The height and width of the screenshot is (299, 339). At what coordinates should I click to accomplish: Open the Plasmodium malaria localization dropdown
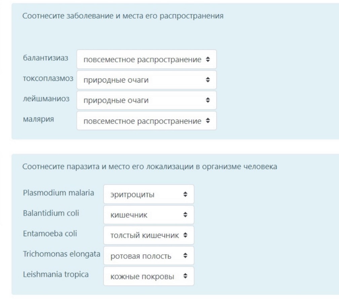149,194
